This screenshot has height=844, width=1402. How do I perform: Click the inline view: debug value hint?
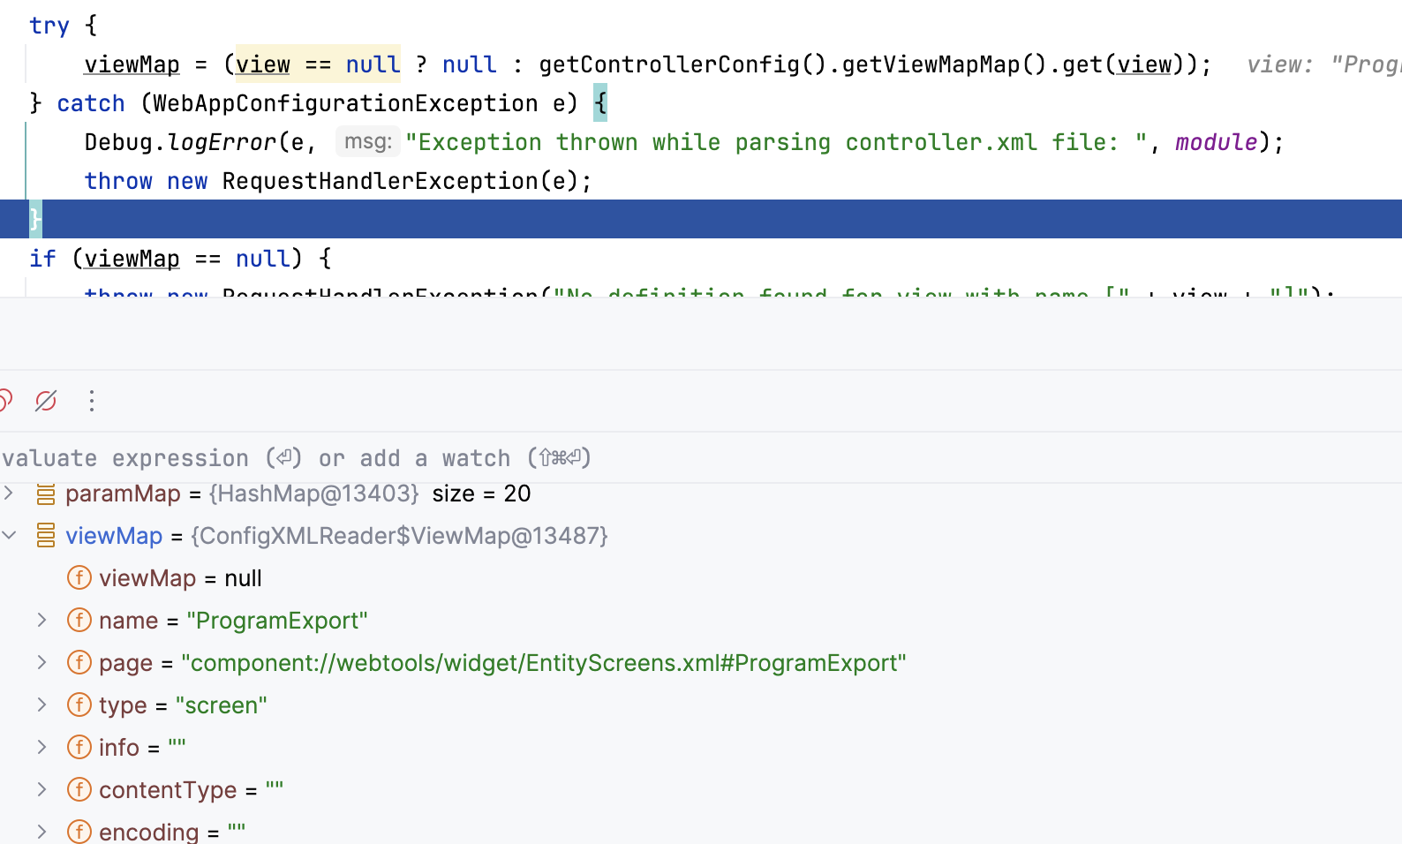pyautogui.click(x=1324, y=64)
